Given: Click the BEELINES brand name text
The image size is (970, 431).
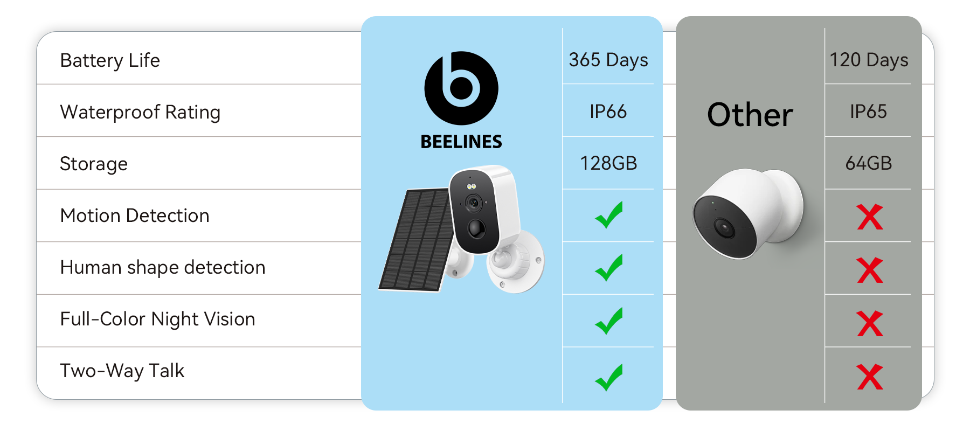Looking at the screenshot, I should coord(461,142).
